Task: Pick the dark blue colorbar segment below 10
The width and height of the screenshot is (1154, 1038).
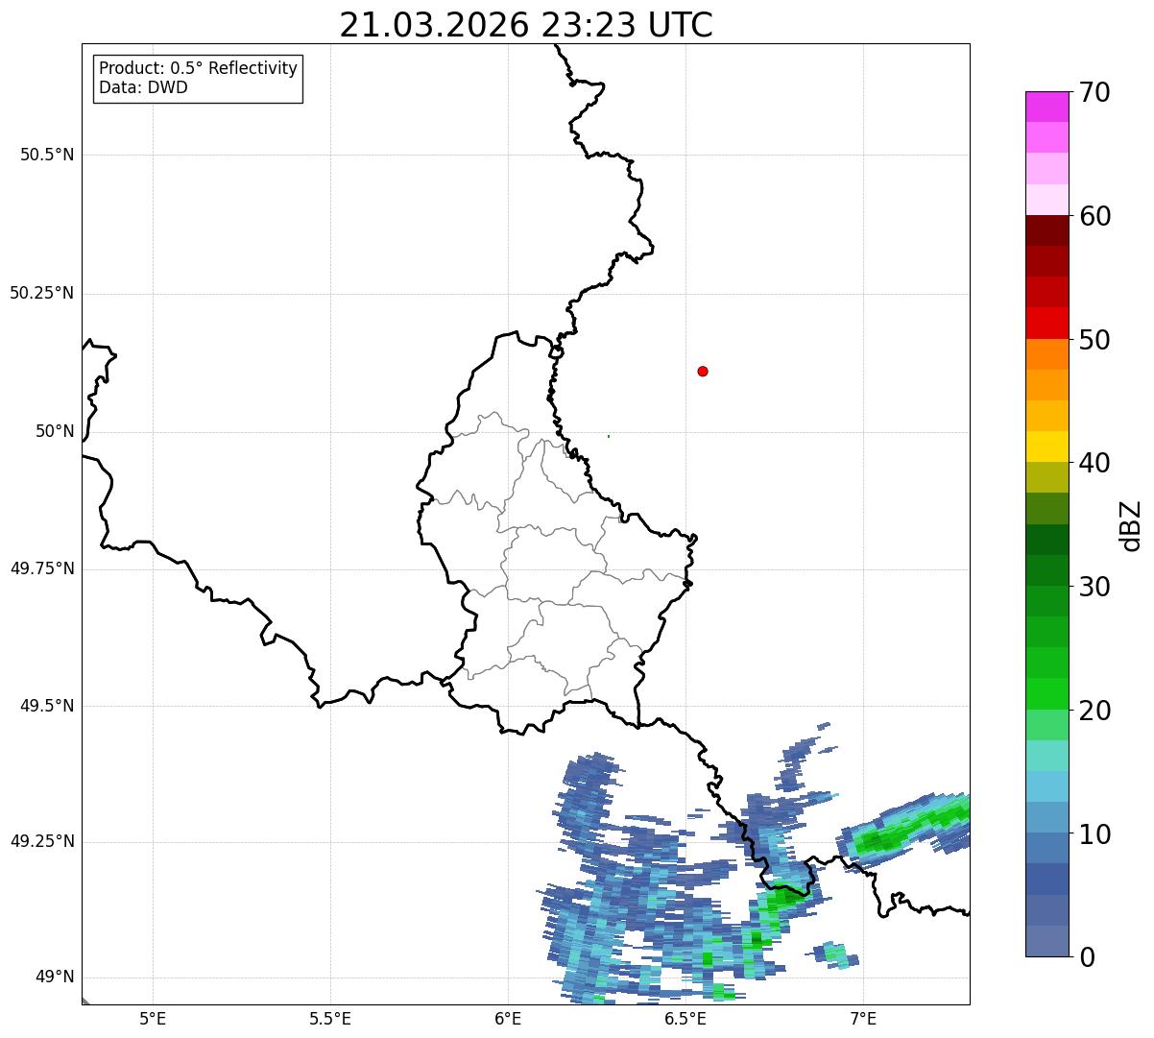Action: click(1046, 880)
